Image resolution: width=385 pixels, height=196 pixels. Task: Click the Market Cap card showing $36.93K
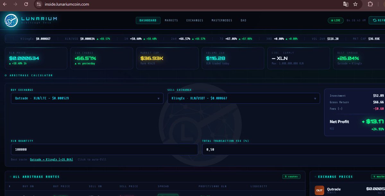[167, 58]
